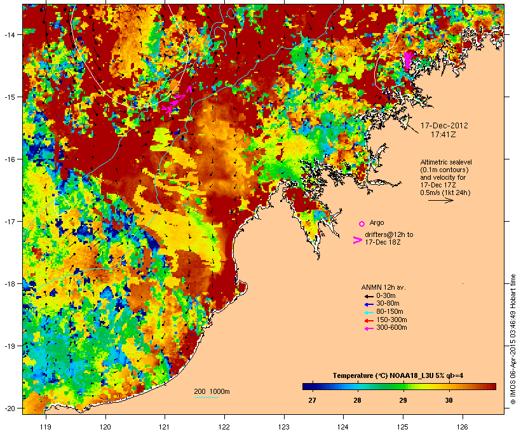Click the longitude axis label 122

(x=224, y=427)
